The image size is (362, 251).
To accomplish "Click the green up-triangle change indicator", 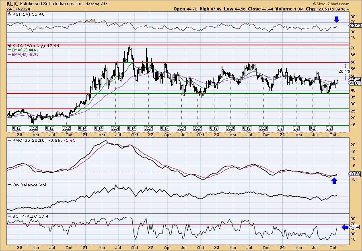I will (348, 9).
